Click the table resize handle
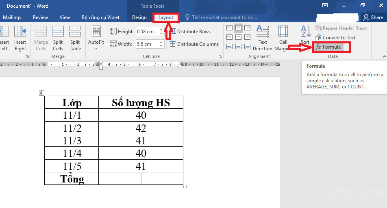This screenshot has width=387, height=208. pyautogui.click(x=185, y=187)
